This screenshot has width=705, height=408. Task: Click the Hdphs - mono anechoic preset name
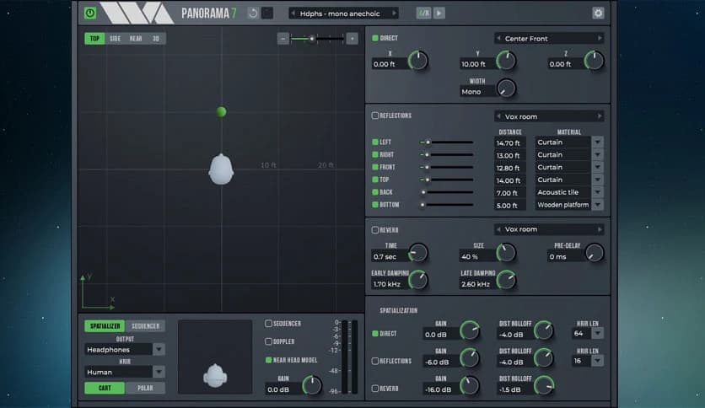point(340,13)
